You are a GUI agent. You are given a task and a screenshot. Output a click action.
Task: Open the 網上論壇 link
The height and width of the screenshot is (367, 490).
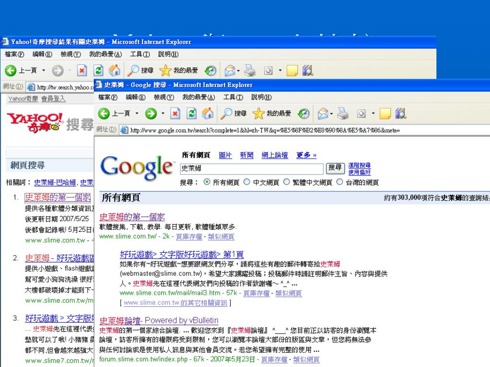point(275,155)
